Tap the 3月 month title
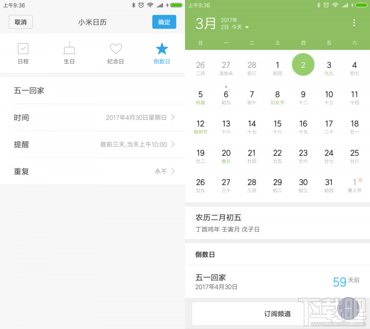 206,24
